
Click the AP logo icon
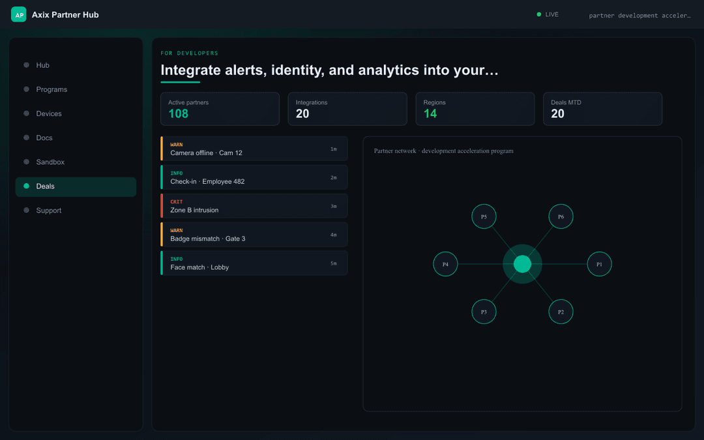19,14
